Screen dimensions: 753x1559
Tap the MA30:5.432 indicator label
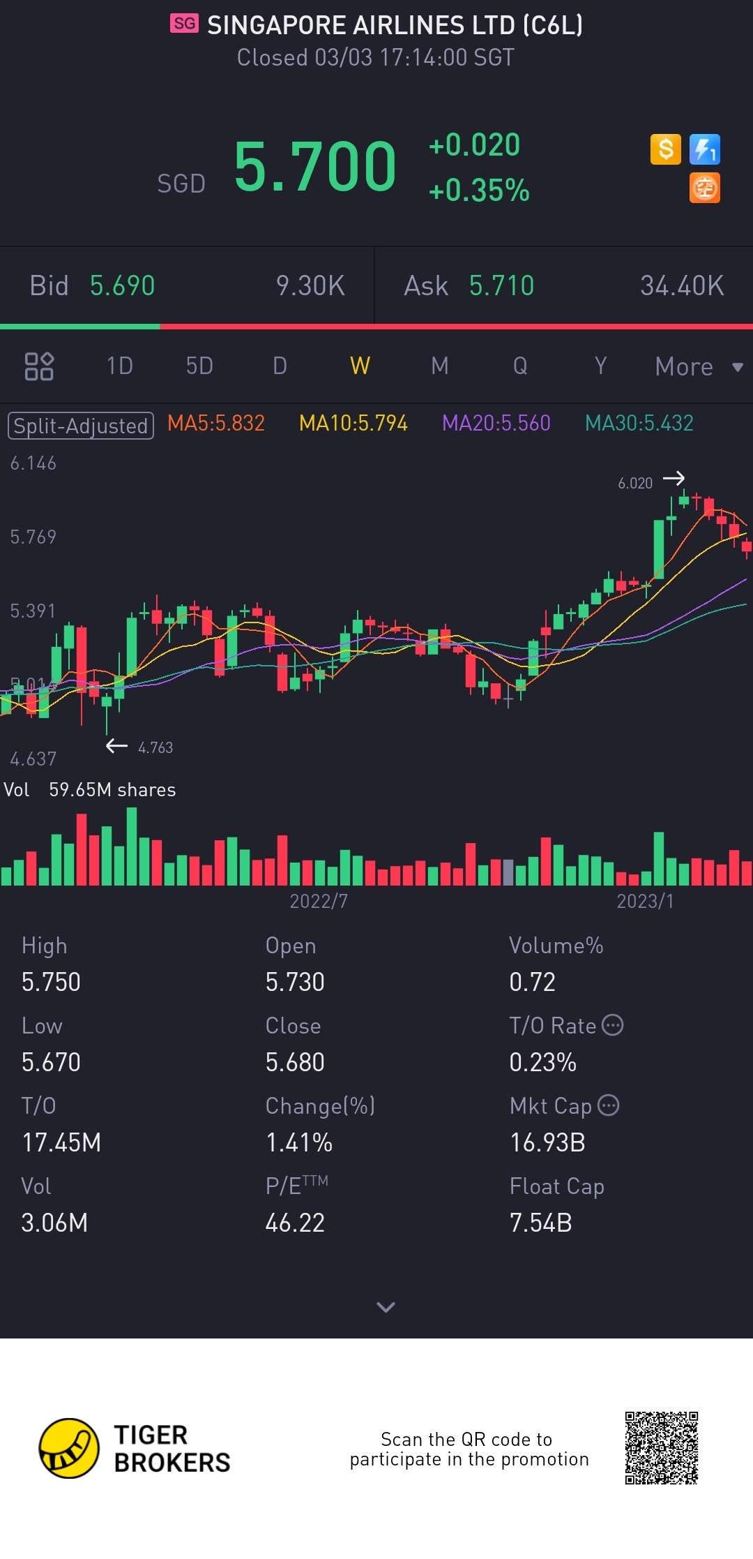click(639, 423)
